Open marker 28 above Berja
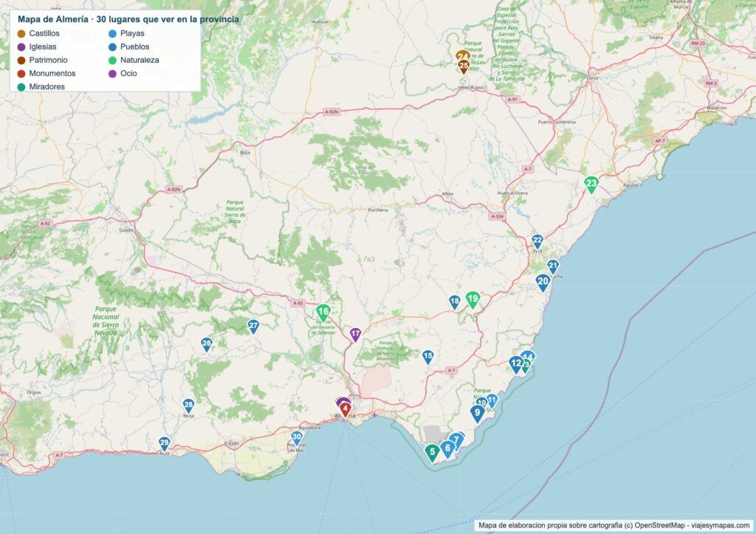The height and width of the screenshot is (534, 756). pyautogui.click(x=188, y=405)
